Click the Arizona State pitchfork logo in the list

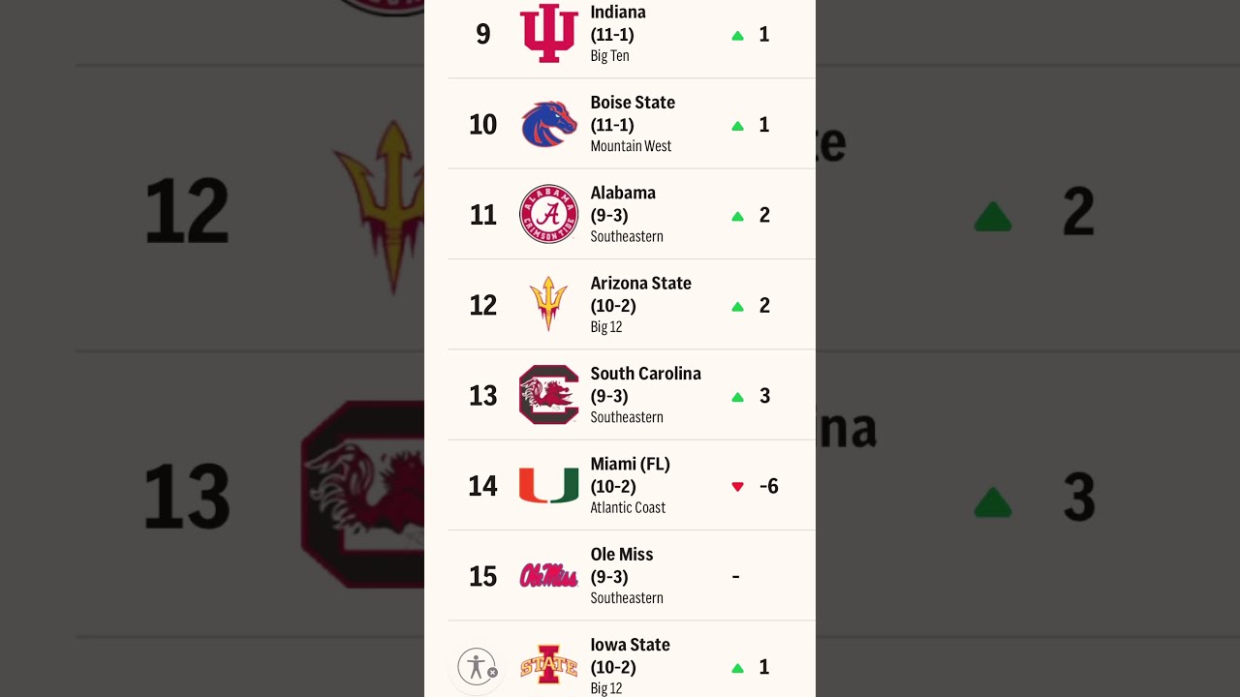(x=548, y=304)
